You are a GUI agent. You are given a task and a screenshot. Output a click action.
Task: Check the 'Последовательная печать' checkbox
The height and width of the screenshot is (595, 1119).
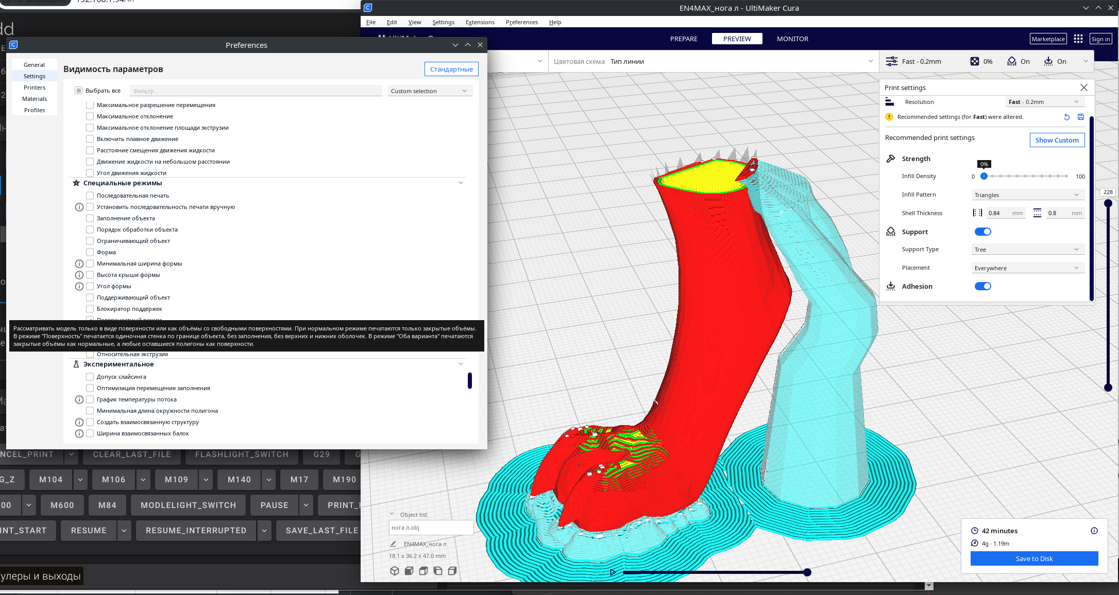pos(90,196)
